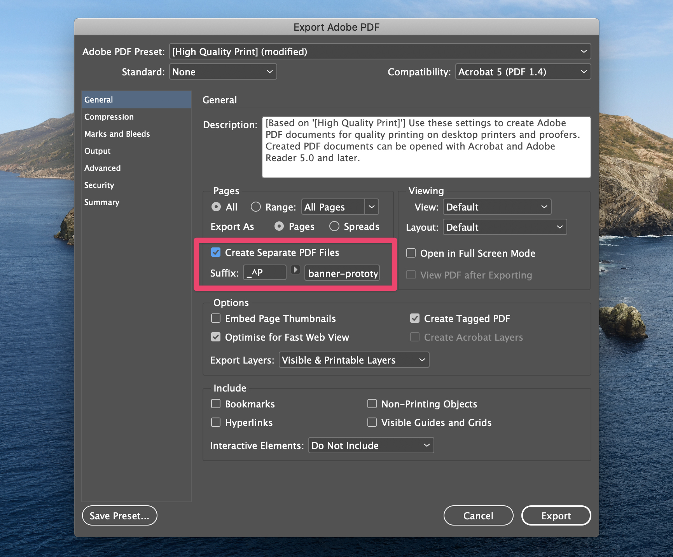Show the Summary section
The height and width of the screenshot is (557, 673).
tap(136, 202)
